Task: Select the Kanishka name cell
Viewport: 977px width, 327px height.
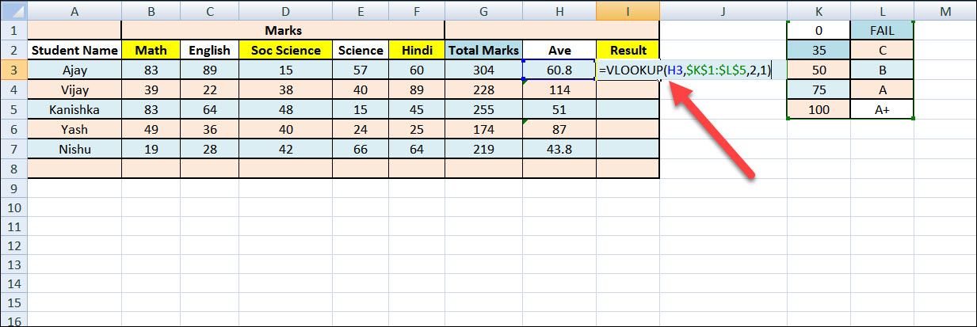Action: (74, 109)
